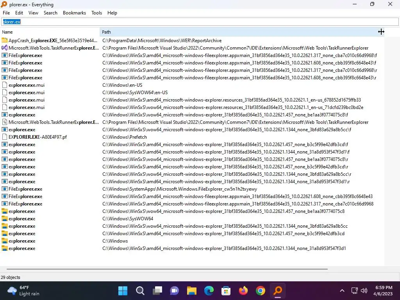Open the Windows Start button
The image size is (400, 300).
[x=123, y=291]
